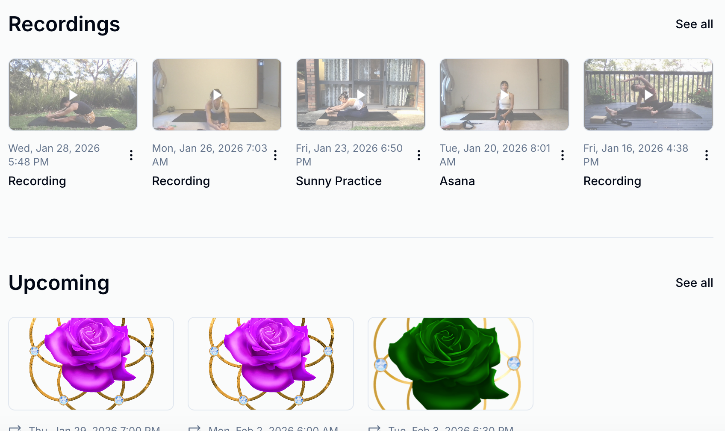Open the Sunny Practice title
The width and height of the screenshot is (725, 431).
coord(339,181)
